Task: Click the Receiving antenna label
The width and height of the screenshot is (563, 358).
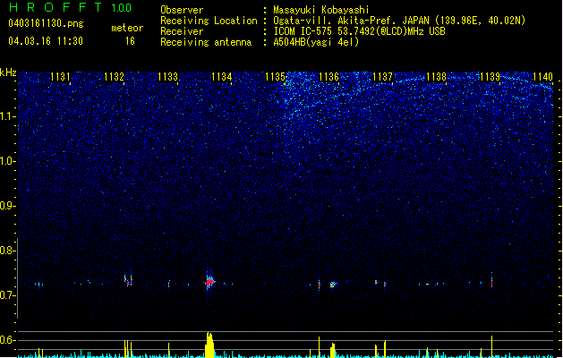Action: click(206, 42)
